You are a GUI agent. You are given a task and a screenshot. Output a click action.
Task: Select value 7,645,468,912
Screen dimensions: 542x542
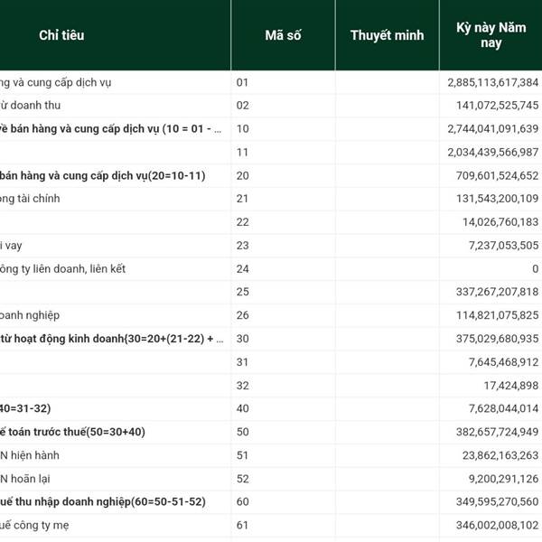[504, 362]
